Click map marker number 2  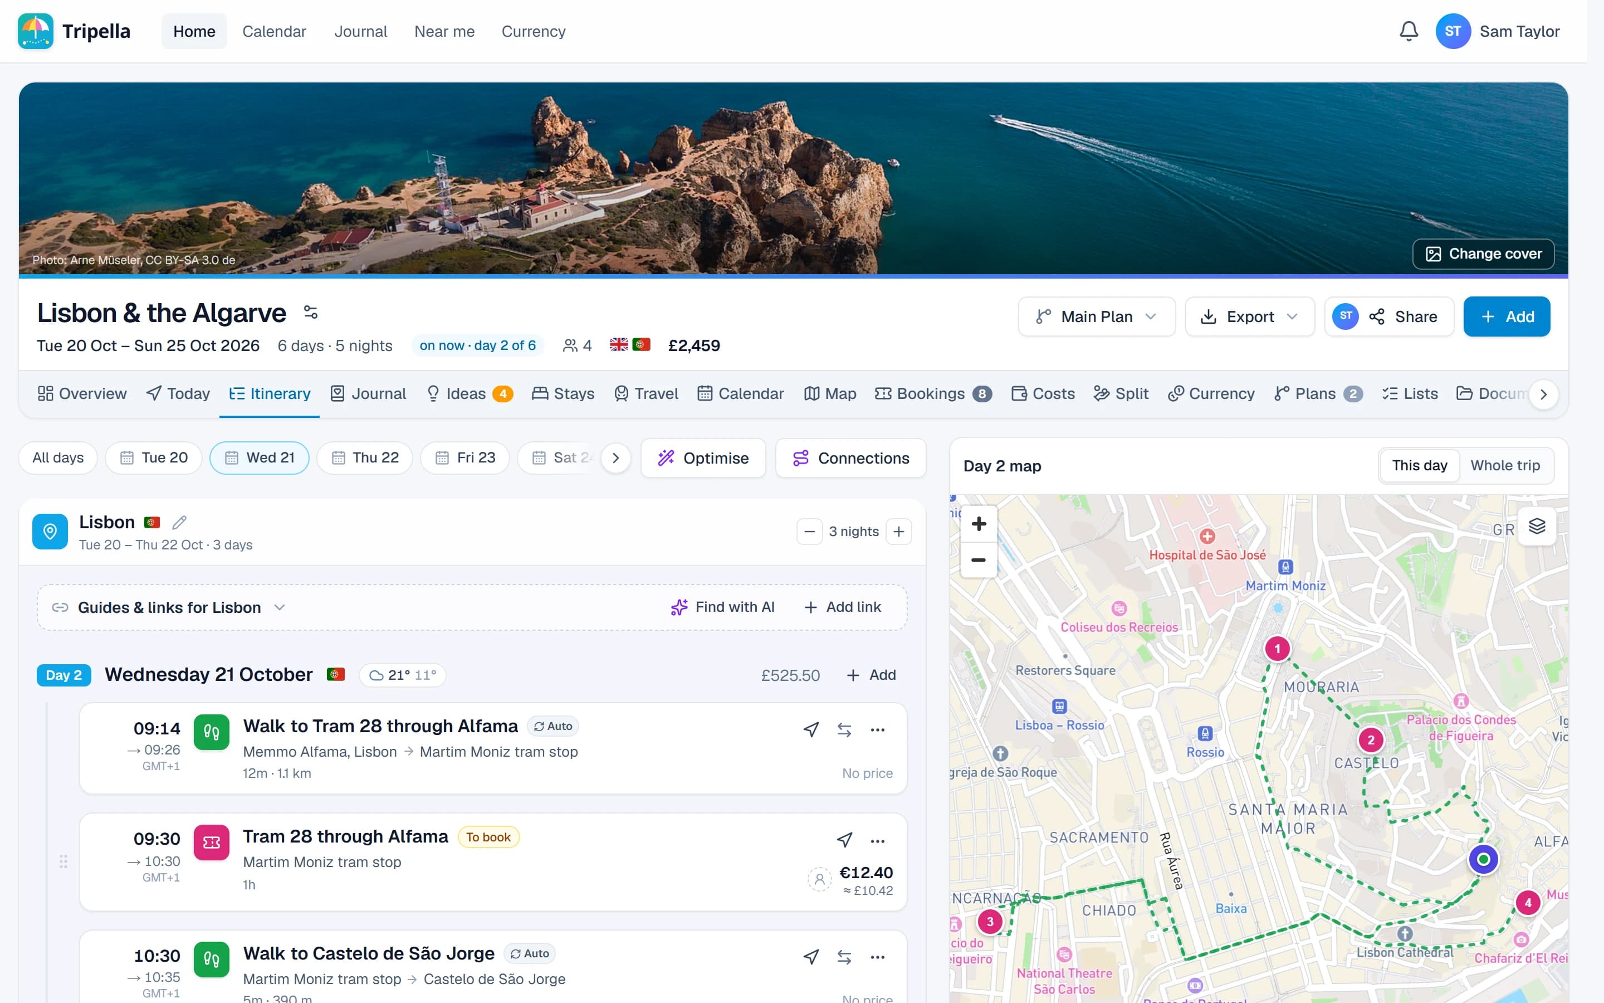tap(1371, 739)
